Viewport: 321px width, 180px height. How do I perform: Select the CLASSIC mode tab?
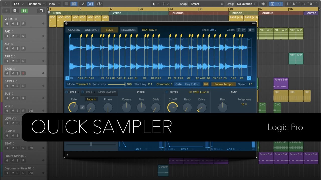coord(74,30)
